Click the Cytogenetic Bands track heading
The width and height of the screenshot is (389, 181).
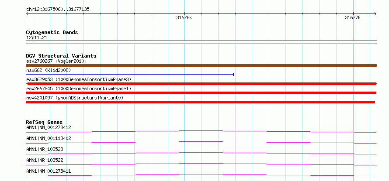(52, 32)
